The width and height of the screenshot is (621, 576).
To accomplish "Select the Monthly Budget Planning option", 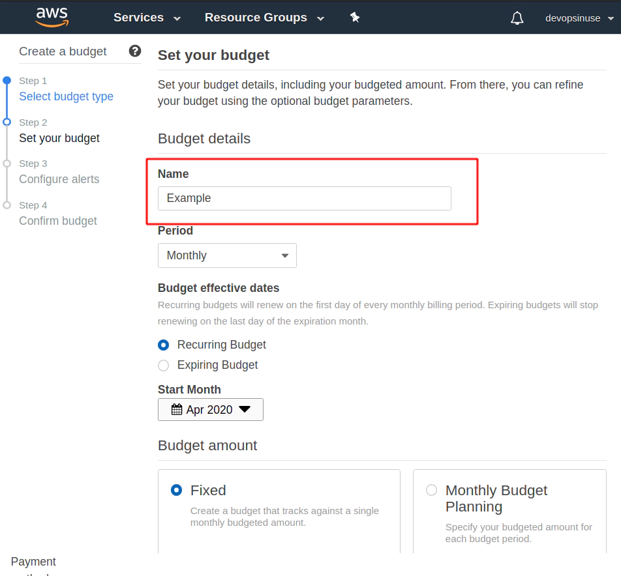I will click(431, 490).
